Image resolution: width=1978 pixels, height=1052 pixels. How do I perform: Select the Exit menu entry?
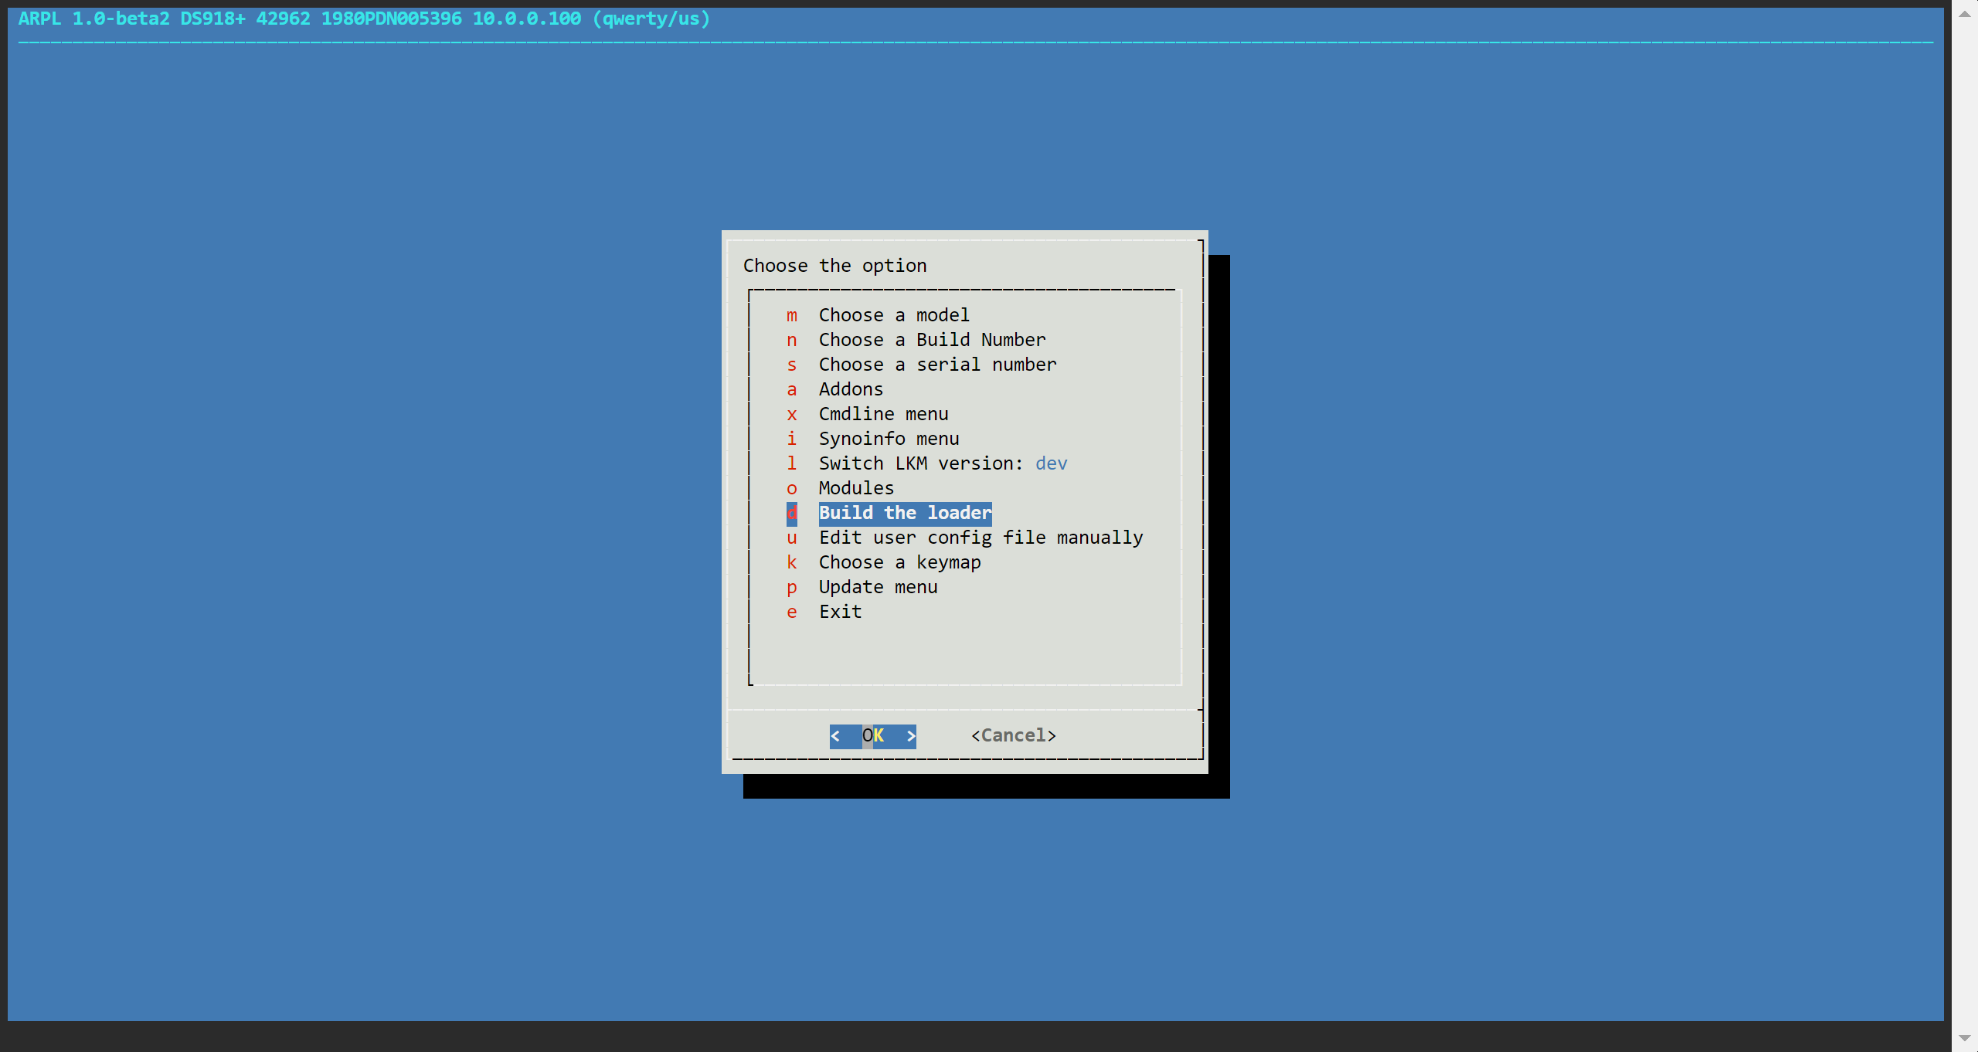[840, 612]
